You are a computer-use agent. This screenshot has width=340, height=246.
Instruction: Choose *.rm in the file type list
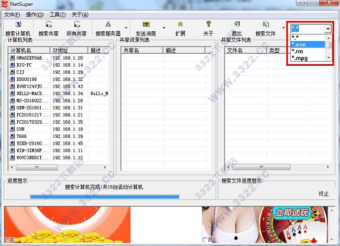pyautogui.click(x=308, y=52)
